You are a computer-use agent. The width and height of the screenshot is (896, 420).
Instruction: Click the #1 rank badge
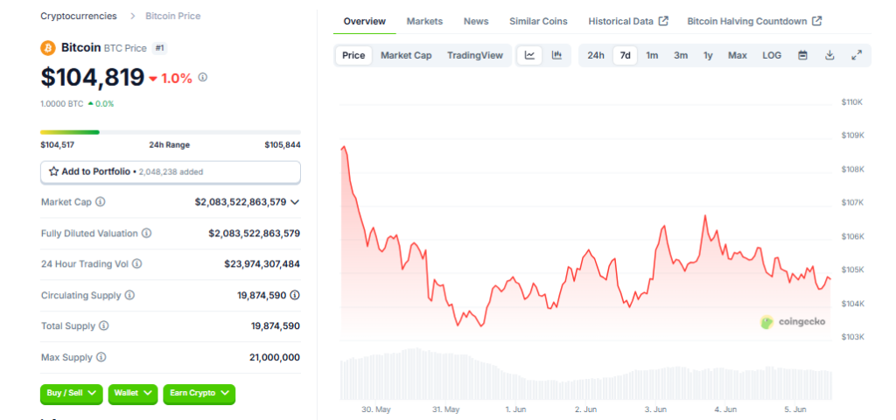tap(160, 48)
